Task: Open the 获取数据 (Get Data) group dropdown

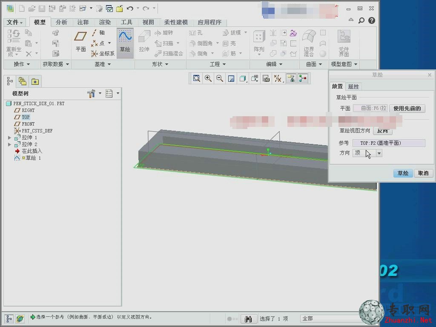Action: pyautogui.click(x=56, y=64)
